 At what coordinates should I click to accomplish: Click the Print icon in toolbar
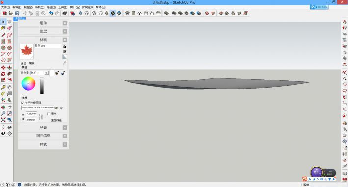65,13
